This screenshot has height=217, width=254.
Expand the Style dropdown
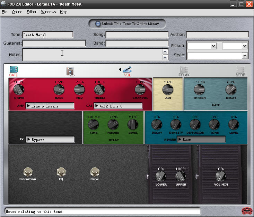click(245, 56)
